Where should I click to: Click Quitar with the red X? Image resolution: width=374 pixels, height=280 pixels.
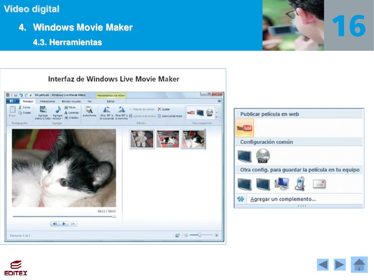164,109
